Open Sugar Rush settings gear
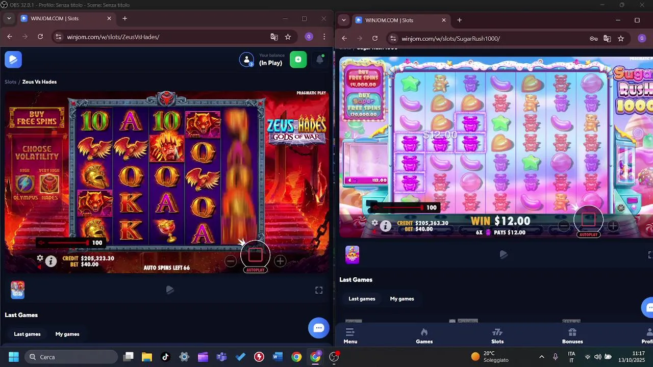The image size is (653, 367). coord(375,223)
